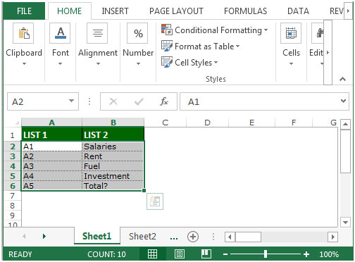
Task: Select row 1 header
Action: (13, 135)
